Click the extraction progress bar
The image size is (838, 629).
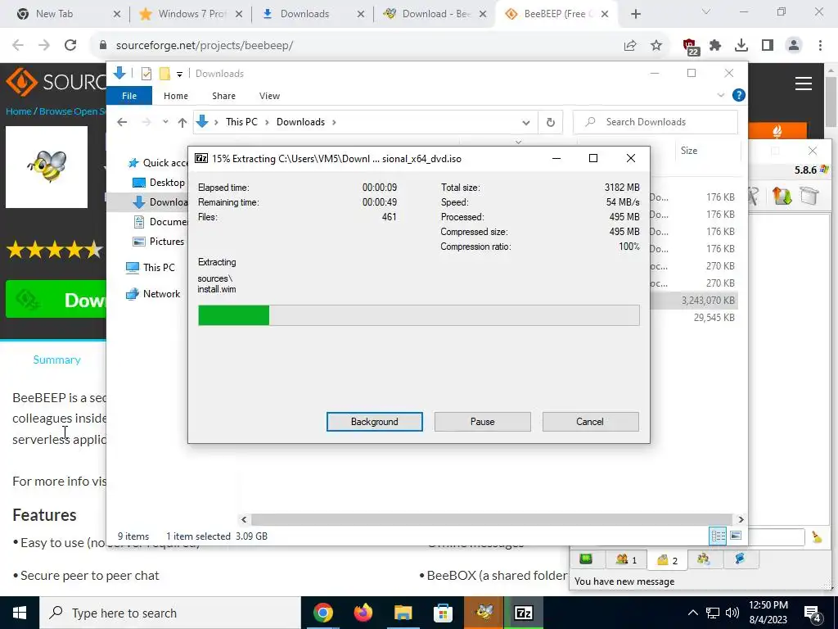tap(418, 315)
